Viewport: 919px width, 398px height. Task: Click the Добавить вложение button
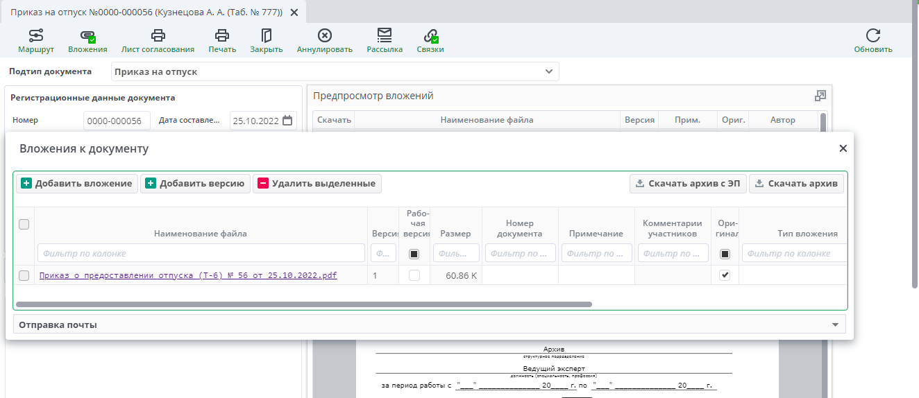[x=77, y=184]
